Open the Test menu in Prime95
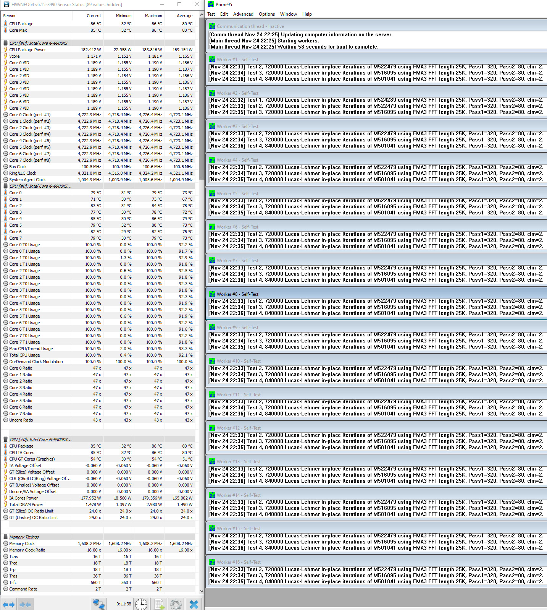Viewport: 547px width, 610px height. [x=211, y=14]
